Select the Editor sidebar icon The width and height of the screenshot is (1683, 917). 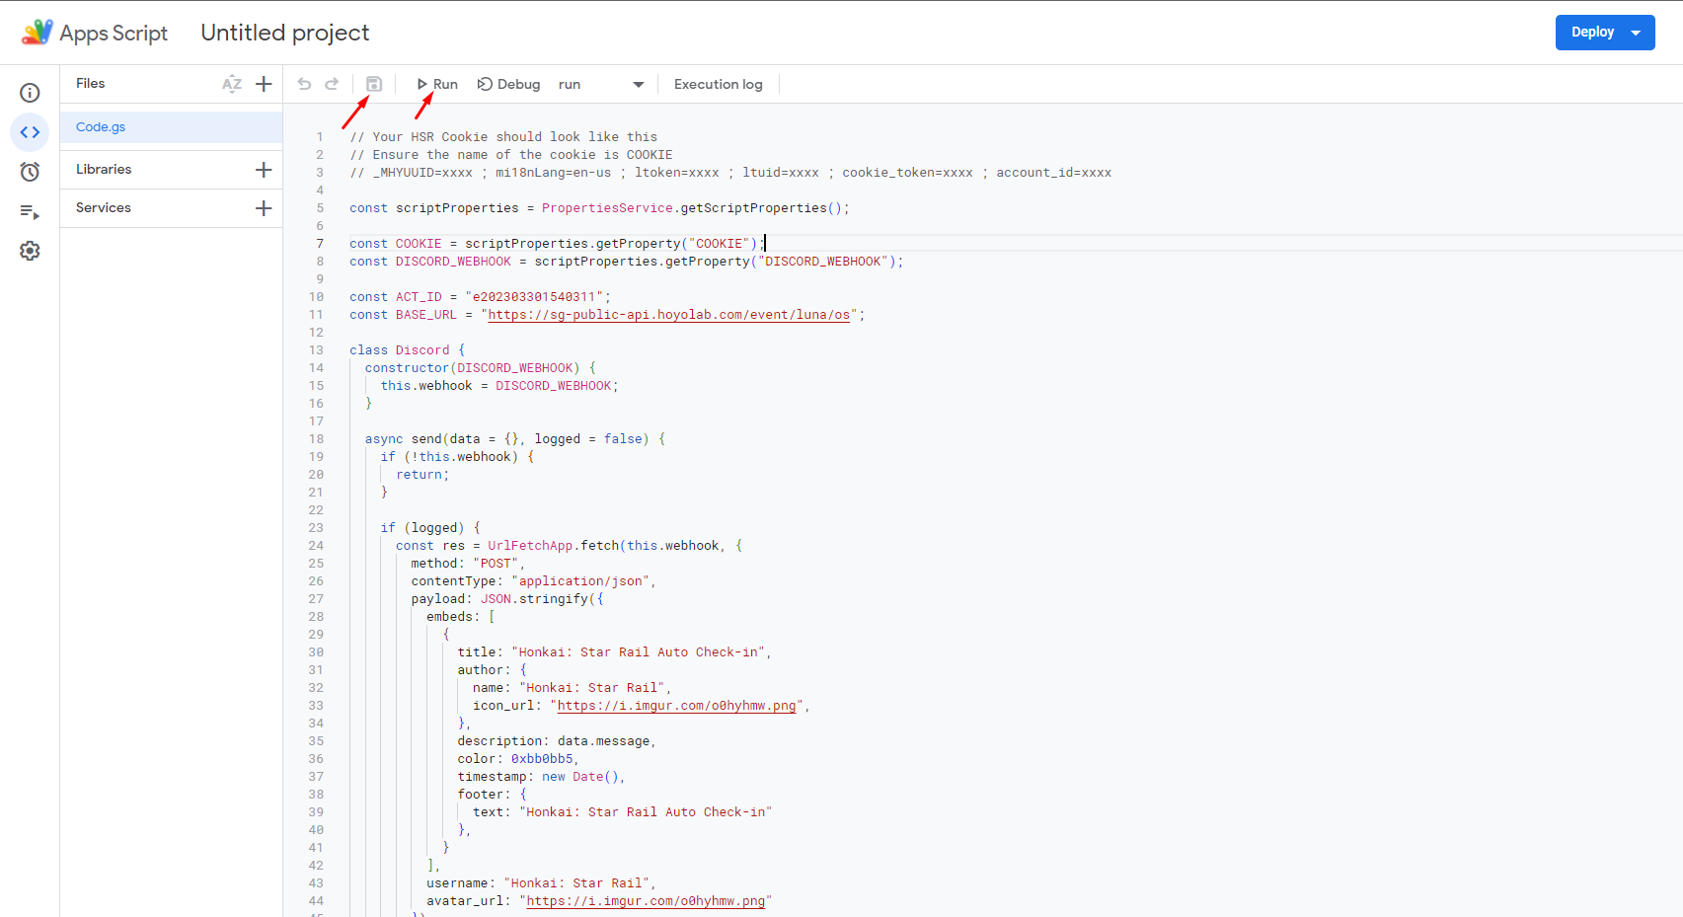30,131
